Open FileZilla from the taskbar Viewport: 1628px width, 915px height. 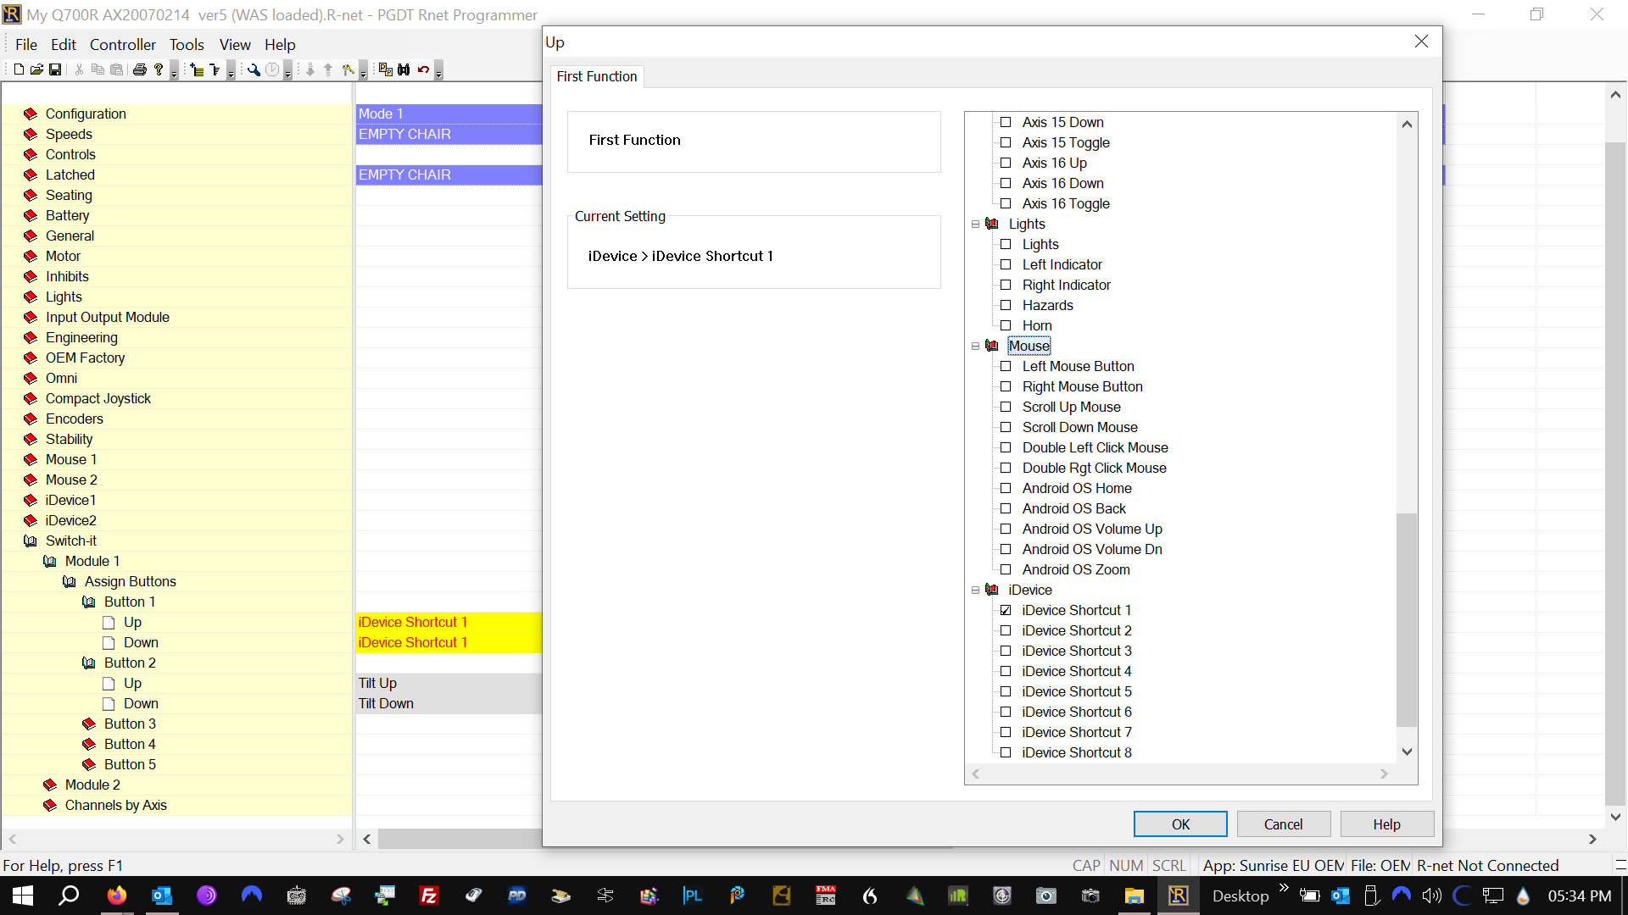pyautogui.click(x=429, y=896)
